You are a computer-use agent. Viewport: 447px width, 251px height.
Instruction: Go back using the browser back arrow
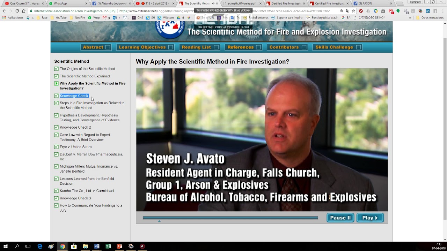tap(4, 11)
